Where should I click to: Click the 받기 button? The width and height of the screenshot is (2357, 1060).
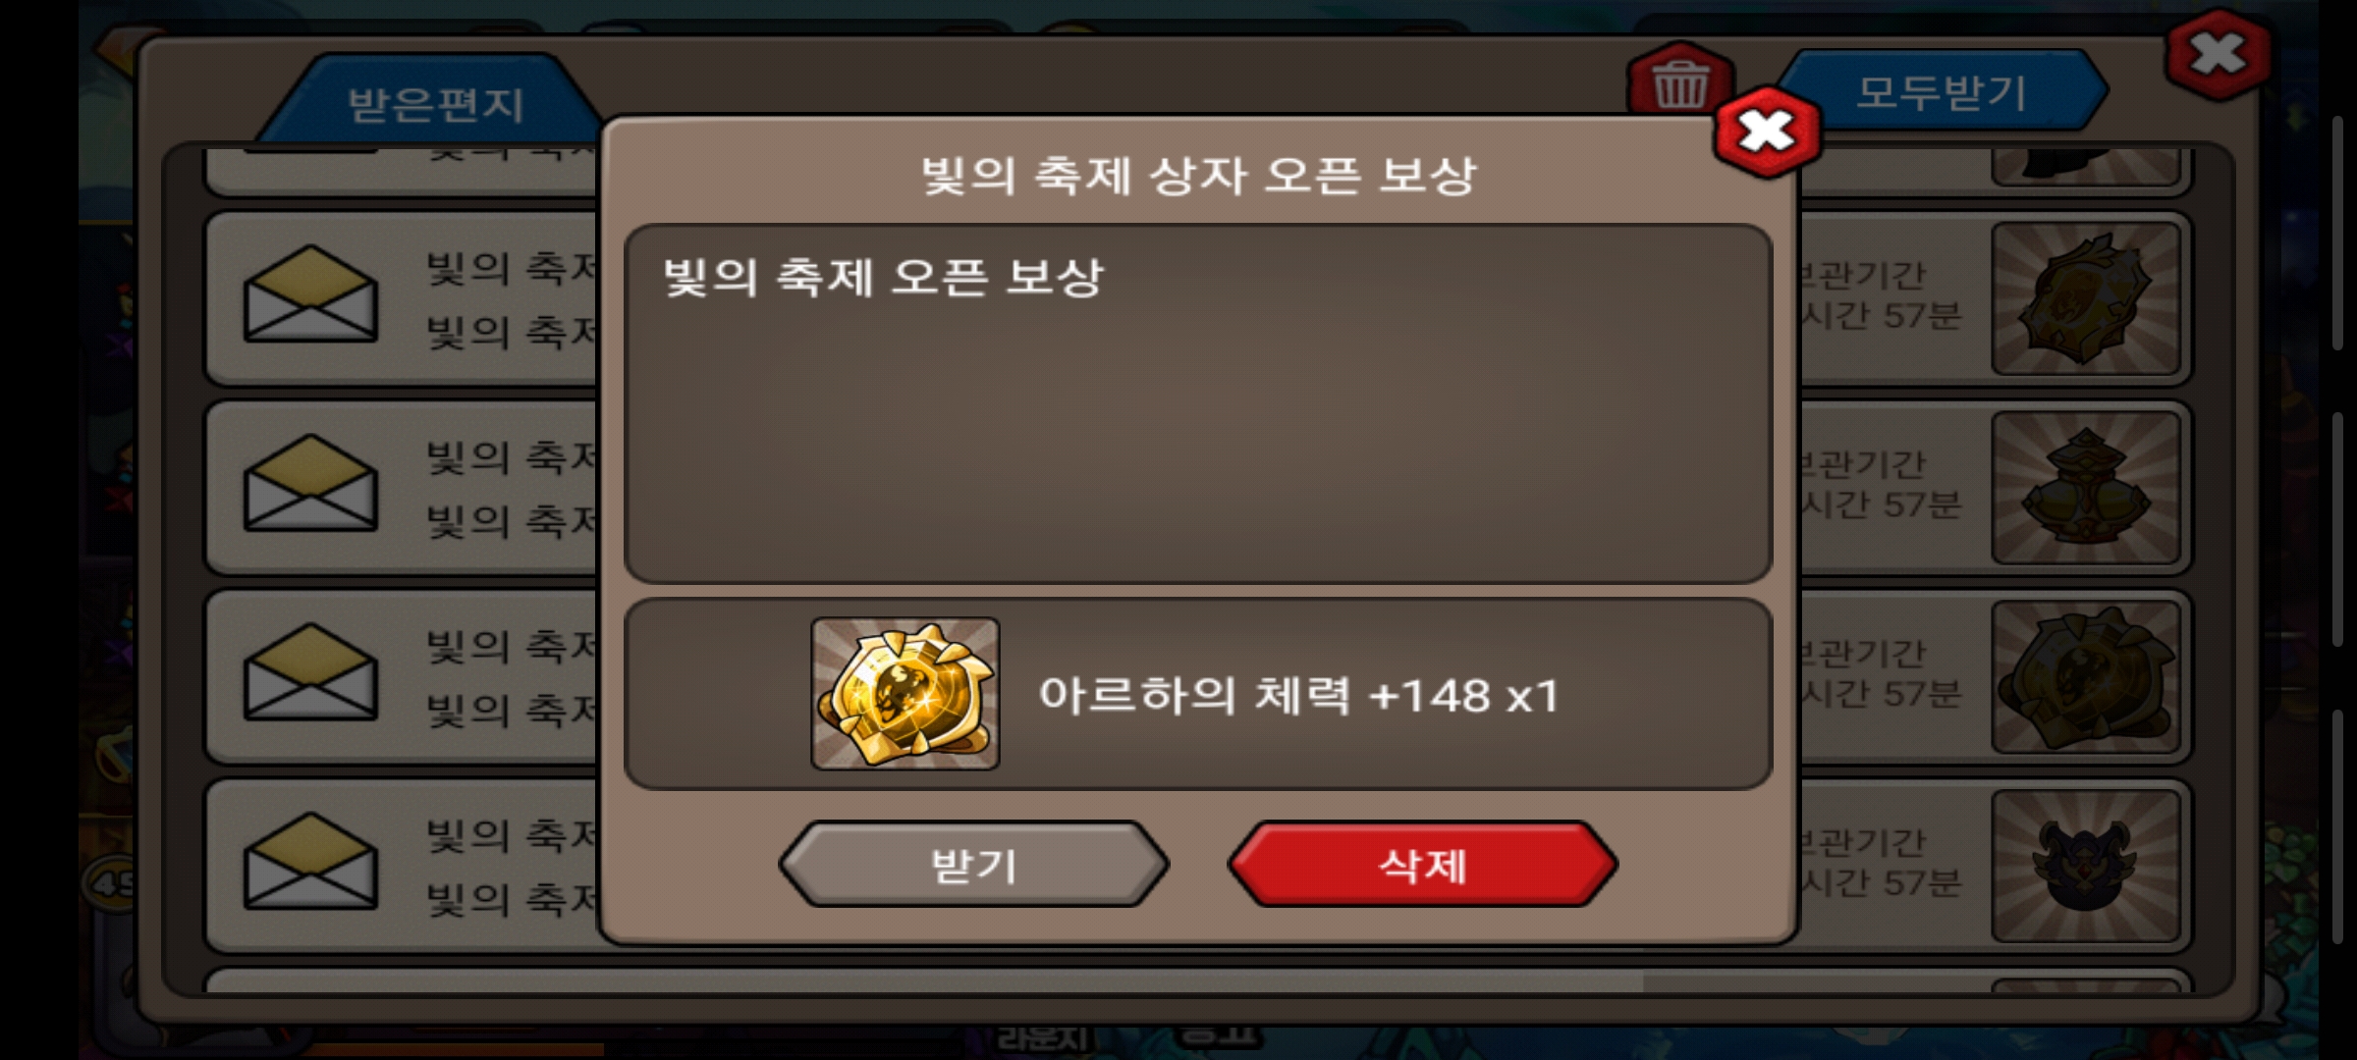coord(973,865)
